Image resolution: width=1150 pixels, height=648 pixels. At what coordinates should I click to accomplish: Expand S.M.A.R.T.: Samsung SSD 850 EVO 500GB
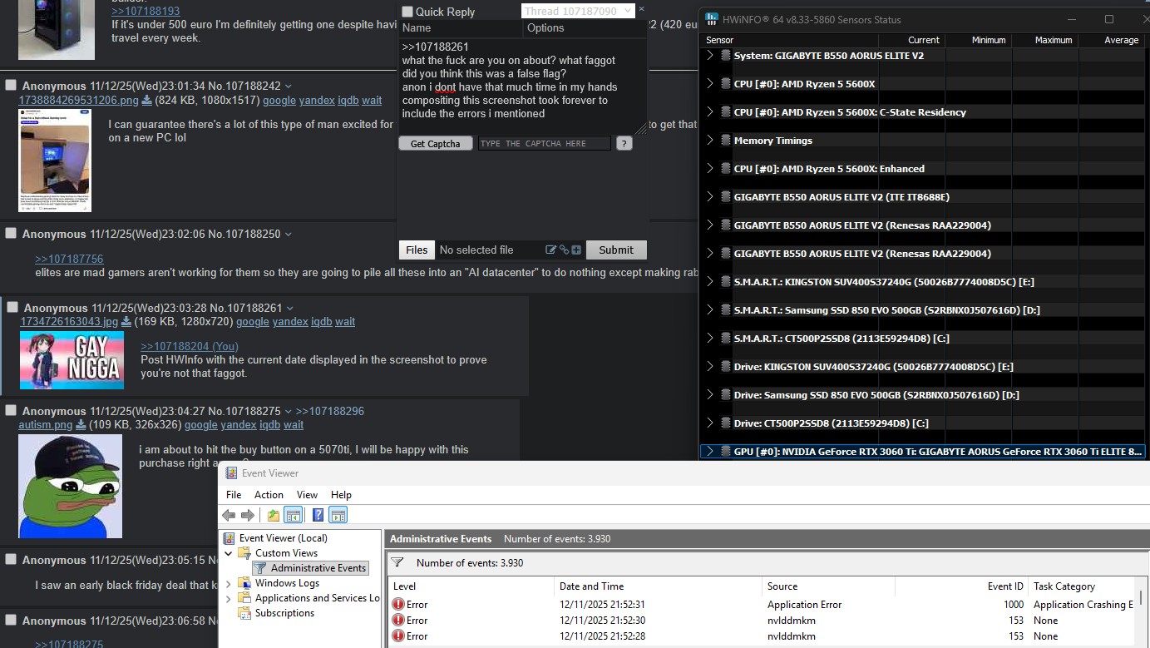tap(709, 310)
